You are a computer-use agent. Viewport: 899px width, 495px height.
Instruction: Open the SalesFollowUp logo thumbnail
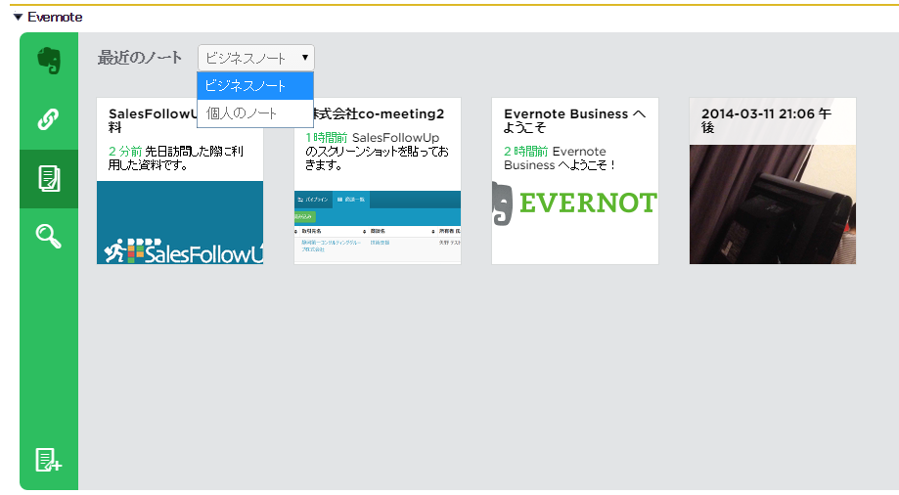[180, 222]
